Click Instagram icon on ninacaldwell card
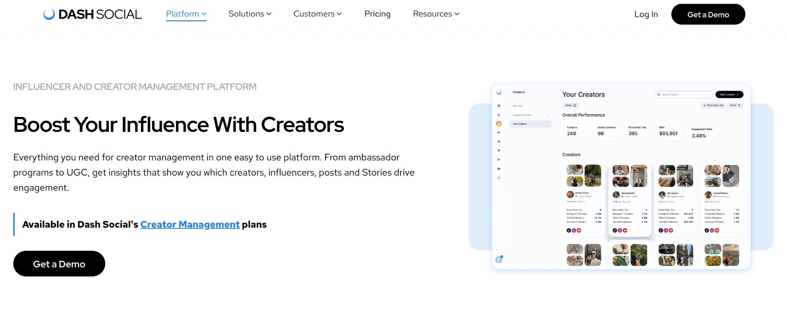The width and height of the screenshot is (787, 318). point(620,231)
